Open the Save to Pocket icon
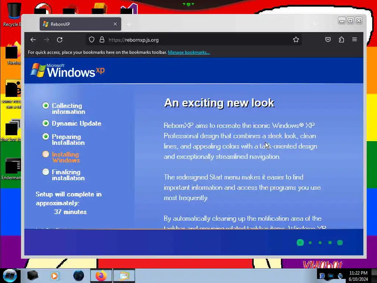Viewport: 377px width, 283px height. [328, 39]
